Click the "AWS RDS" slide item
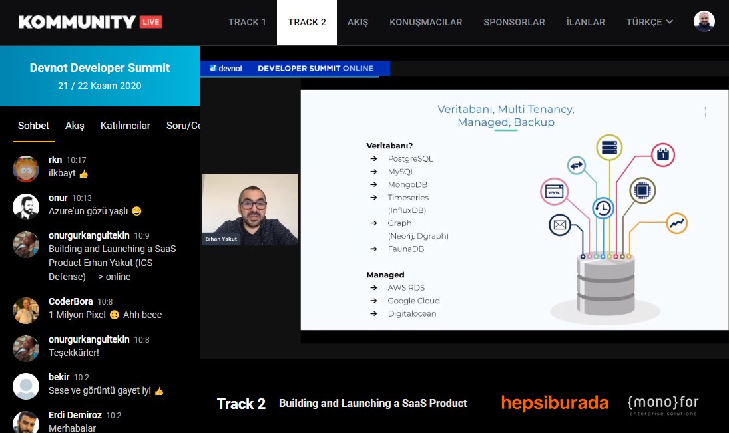The height and width of the screenshot is (433, 729). [x=406, y=287]
